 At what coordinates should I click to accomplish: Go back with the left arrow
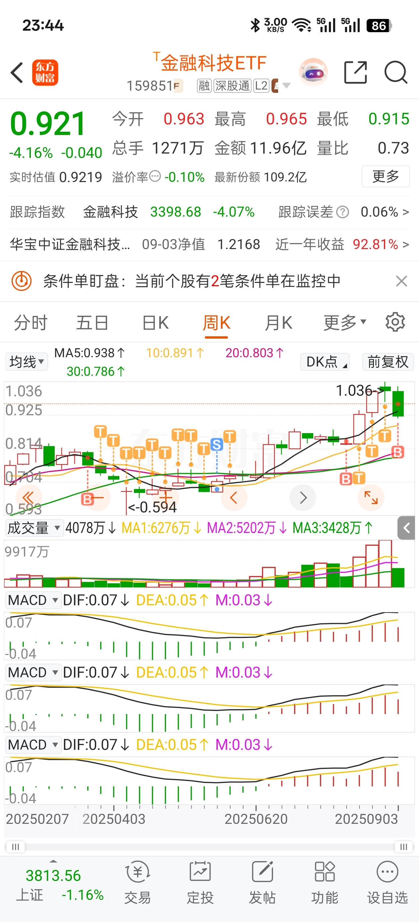[x=17, y=73]
